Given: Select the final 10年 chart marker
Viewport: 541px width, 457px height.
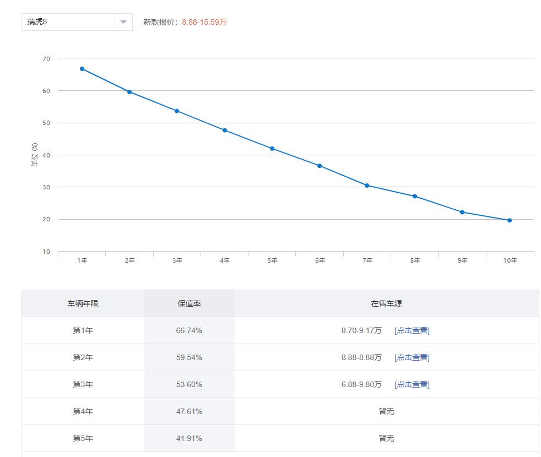Looking at the screenshot, I should click(508, 220).
